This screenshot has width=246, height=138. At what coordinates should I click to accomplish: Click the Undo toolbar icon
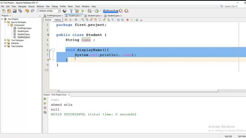point(27,11)
